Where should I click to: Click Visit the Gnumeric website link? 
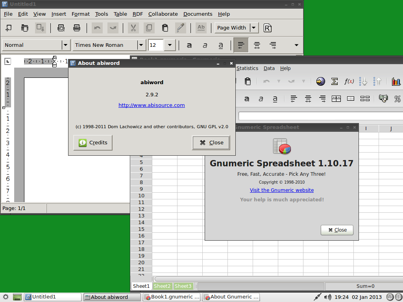click(282, 190)
